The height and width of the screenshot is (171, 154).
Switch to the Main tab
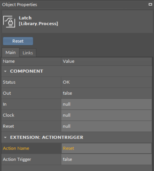(11, 53)
